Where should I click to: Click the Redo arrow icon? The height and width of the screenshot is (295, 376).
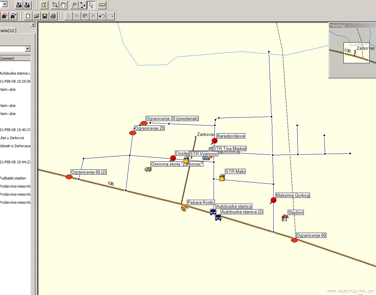click(x=110, y=16)
